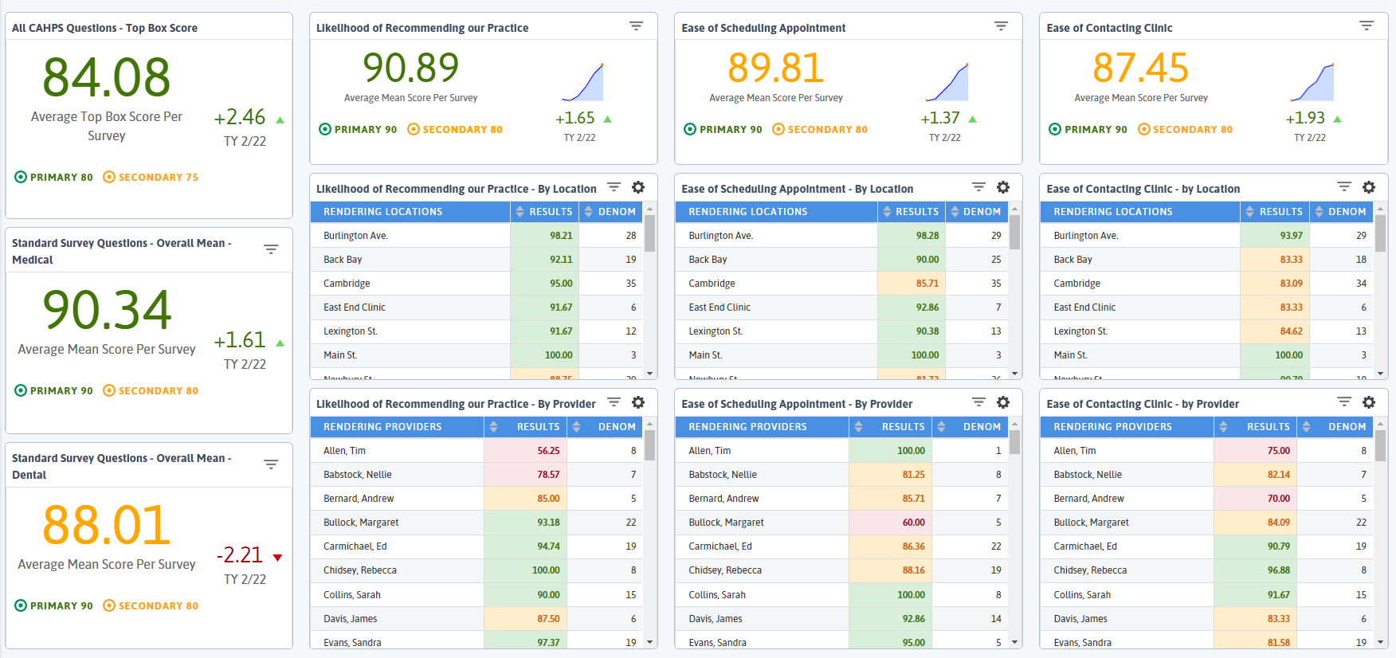This screenshot has height=658, width=1396.
Task: Click filter icon on Standard Survey Dental card
Action: click(271, 465)
